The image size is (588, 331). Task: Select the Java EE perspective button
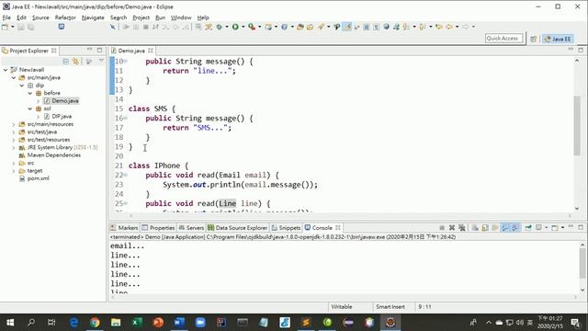pyautogui.click(x=558, y=39)
